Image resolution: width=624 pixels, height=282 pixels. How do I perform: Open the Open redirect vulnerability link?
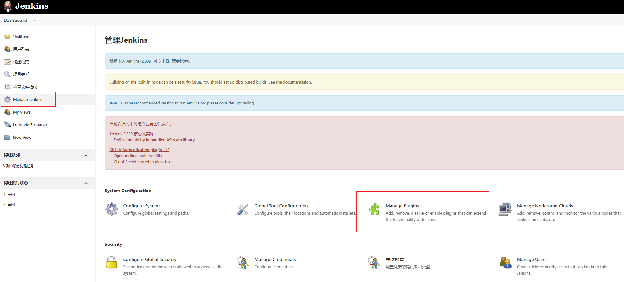coord(138,156)
